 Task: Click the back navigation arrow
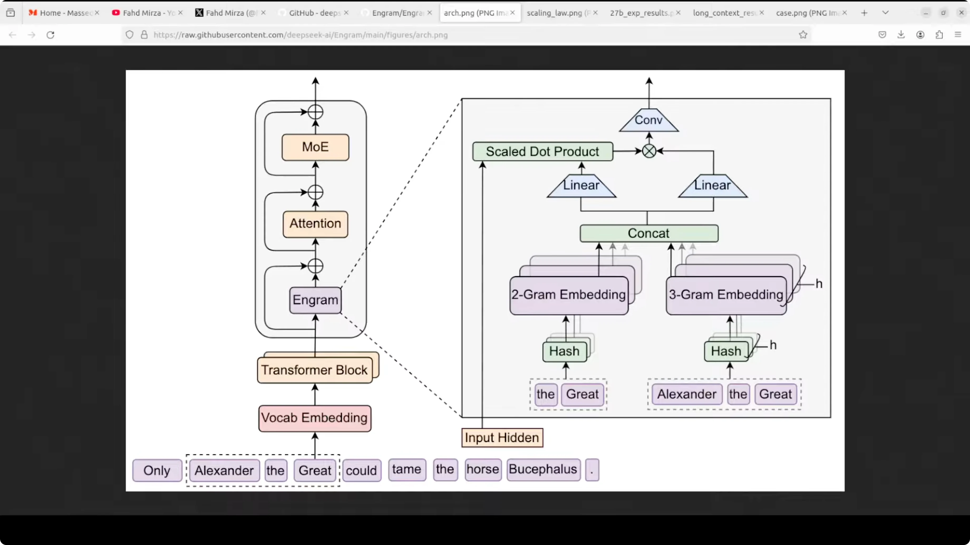click(x=12, y=35)
